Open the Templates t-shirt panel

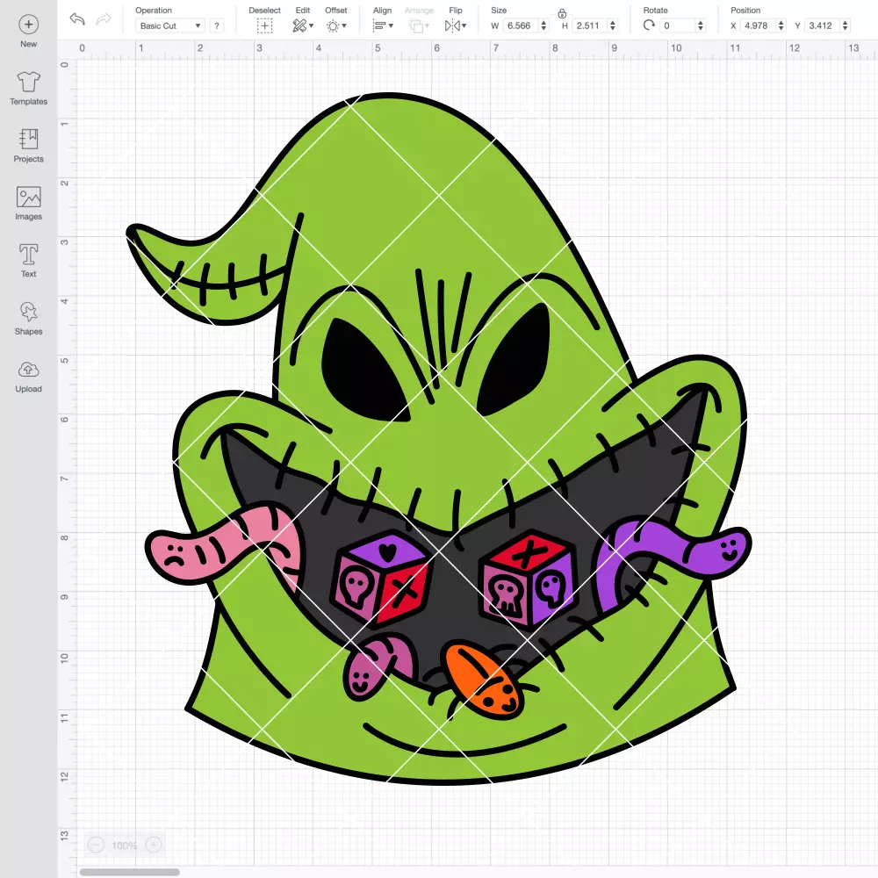(x=29, y=82)
